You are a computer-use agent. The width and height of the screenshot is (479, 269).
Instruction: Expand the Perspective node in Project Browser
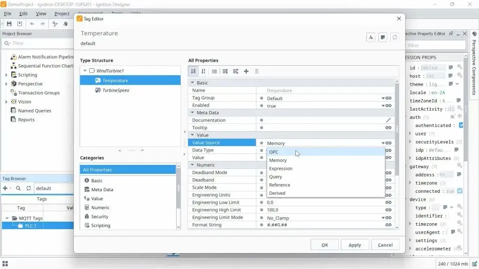pyautogui.click(x=6, y=84)
